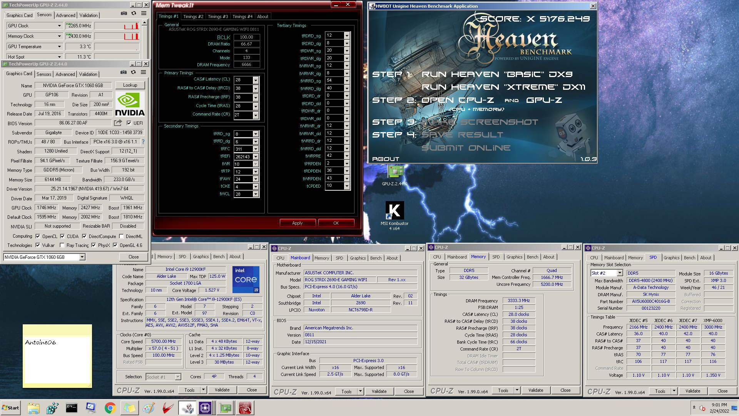Open tRFC dropdown in Secondary Timings
739x416 pixels.
pyautogui.click(x=256, y=149)
